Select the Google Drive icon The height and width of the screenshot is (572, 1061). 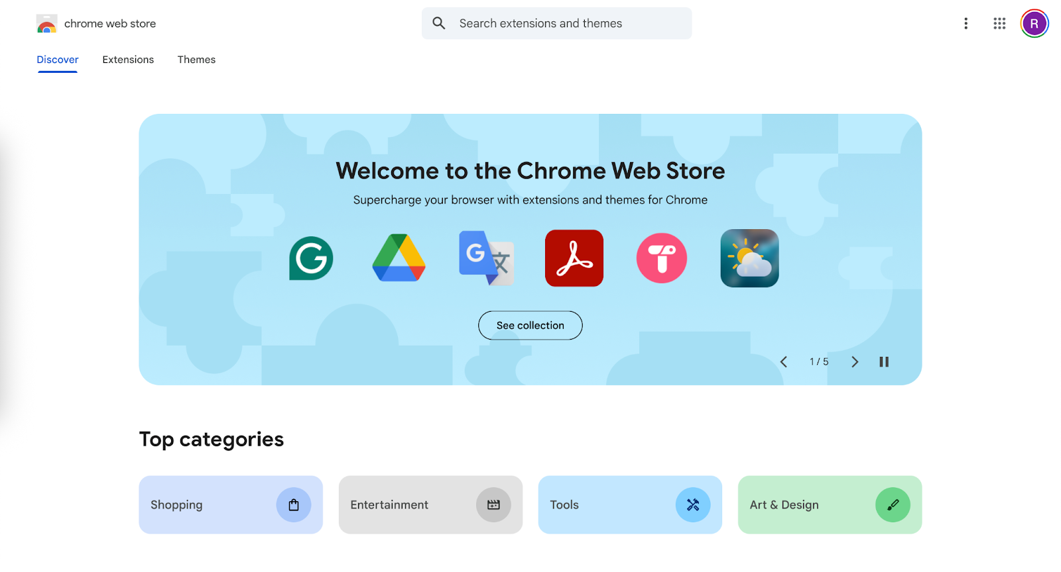[x=399, y=258]
